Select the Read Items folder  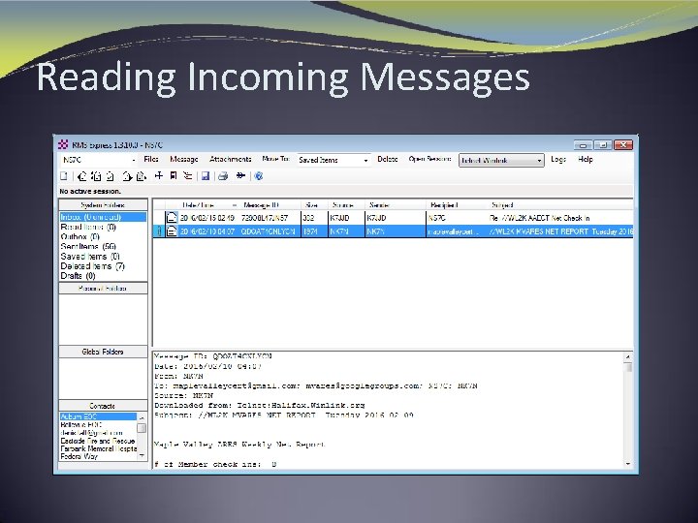click(x=88, y=227)
